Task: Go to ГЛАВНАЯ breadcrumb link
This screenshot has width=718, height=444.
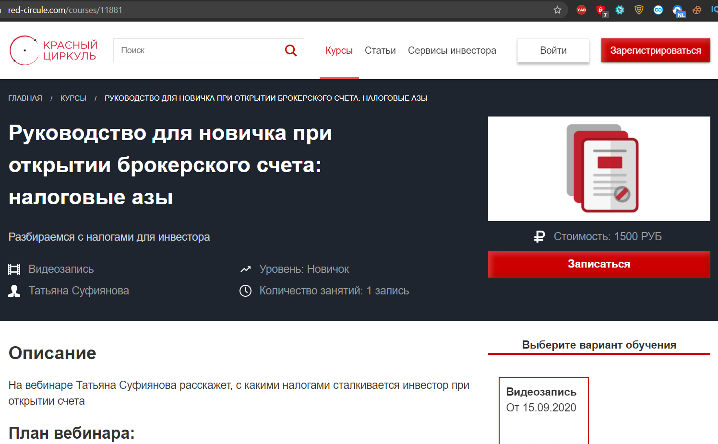Action: point(25,98)
